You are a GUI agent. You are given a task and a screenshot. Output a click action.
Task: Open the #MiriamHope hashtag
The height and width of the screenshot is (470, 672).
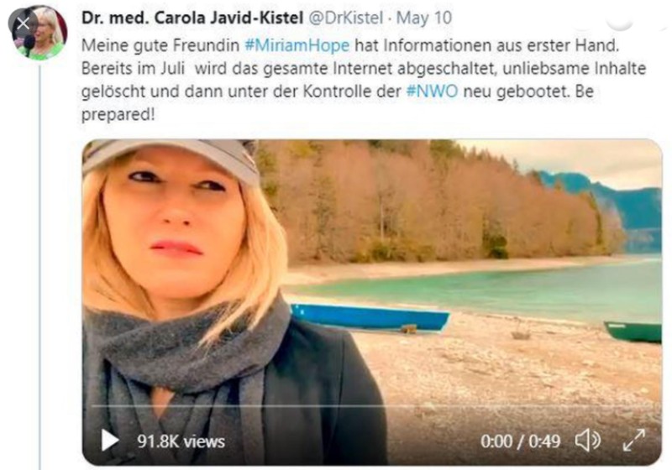[x=297, y=45]
